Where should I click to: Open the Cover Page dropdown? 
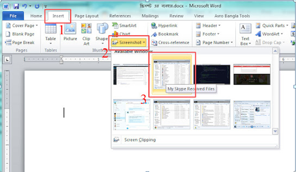click(x=22, y=26)
